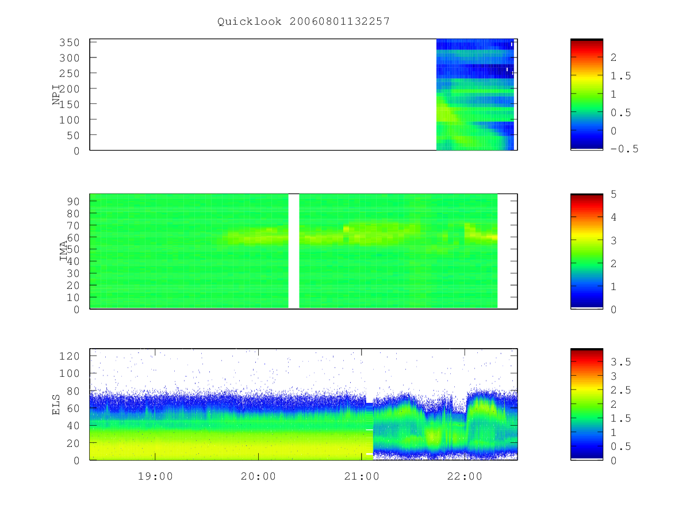
Task: Click the NPI spectrogram data region
Action: pos(476,94)
